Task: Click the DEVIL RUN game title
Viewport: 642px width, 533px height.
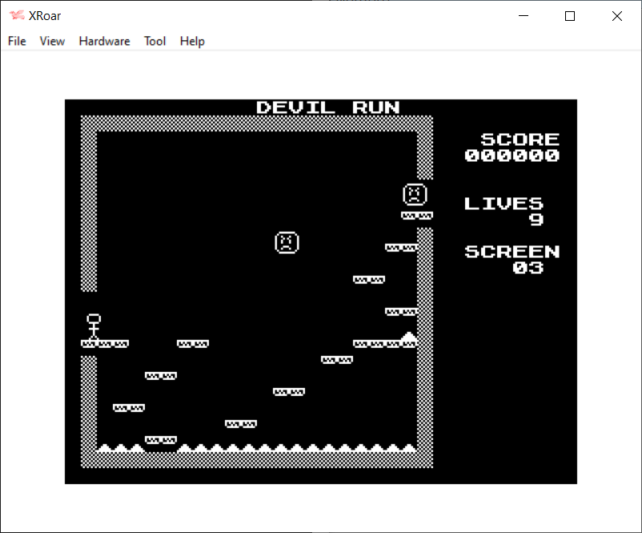Action: click(327, 107)
